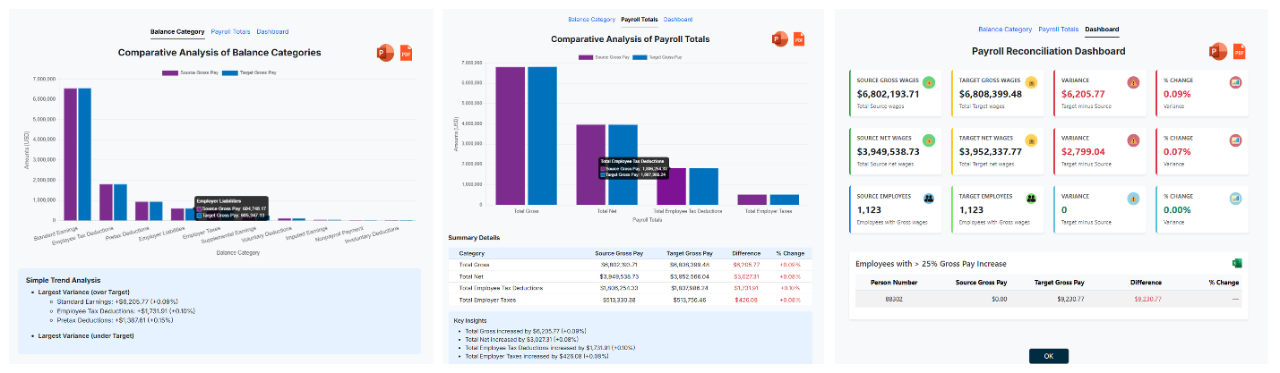Click the chart icon on the 0.09% change card

pyautogui.click(x=1235, y=82)
